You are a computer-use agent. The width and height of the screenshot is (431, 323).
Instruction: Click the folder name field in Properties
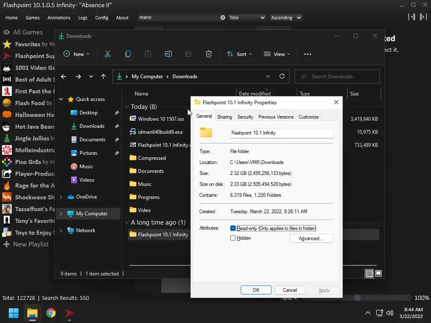(x=282, y=133)
